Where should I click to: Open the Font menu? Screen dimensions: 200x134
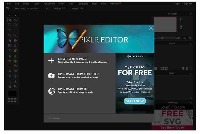click(103, 4)
